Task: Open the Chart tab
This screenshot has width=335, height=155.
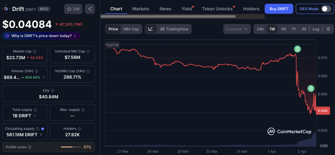Action: point(116,9)
